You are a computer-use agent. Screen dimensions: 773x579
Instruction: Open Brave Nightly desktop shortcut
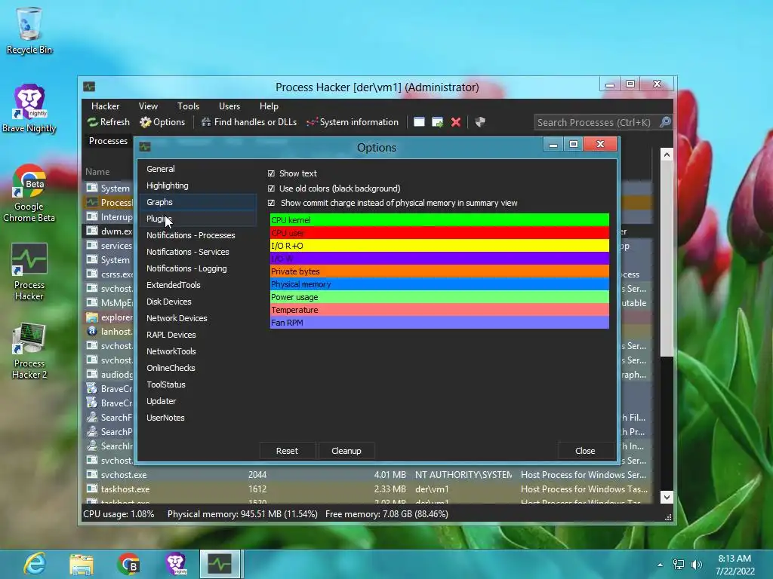[x=29, y=109]
